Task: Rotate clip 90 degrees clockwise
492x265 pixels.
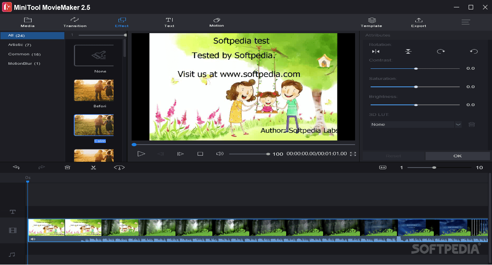Action: click(441, 52)
